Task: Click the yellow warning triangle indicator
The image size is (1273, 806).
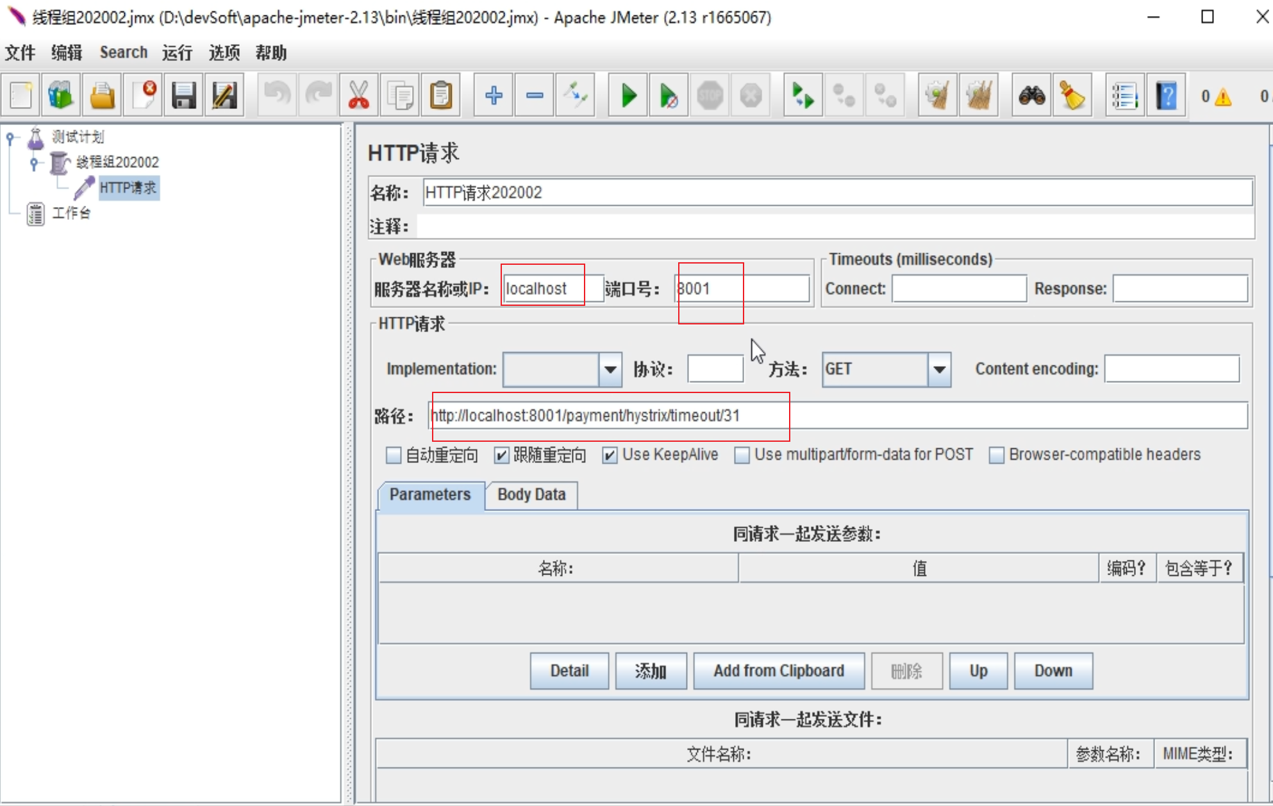Action: click(1223, 97)
